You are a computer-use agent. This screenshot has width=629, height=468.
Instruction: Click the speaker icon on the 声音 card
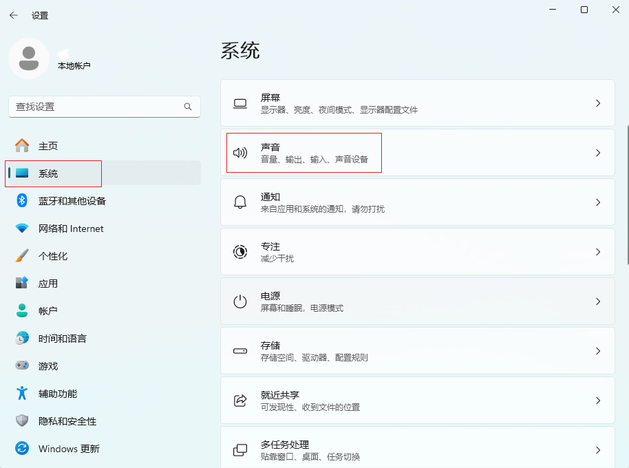coord(240,153)
